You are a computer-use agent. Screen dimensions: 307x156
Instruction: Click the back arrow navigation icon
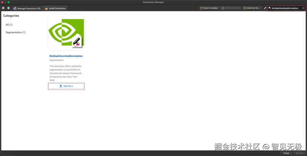click(3, 8)
